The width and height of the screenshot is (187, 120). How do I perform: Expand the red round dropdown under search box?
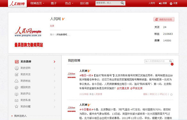click(x=172, y=64)
